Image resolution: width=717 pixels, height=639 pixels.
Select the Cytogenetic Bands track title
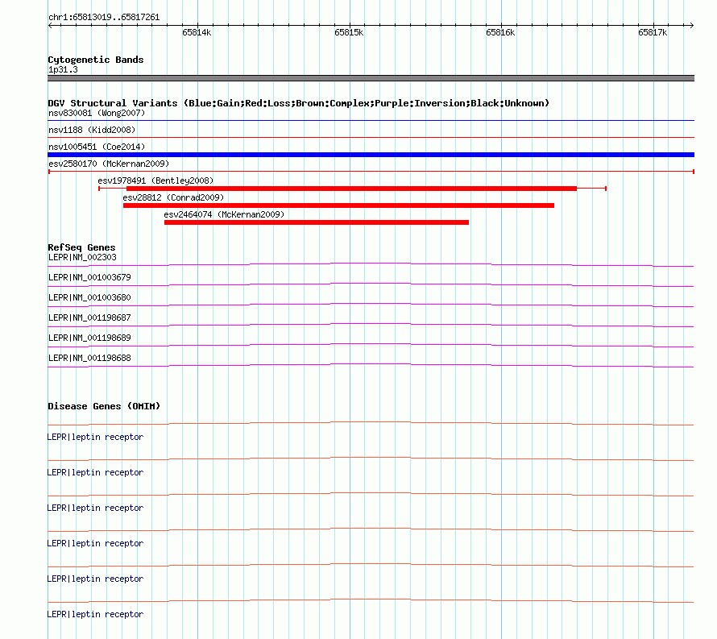pos(96,60)
